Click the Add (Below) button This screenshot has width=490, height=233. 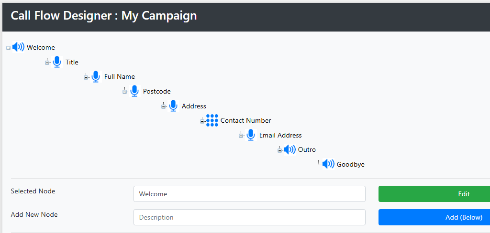434,217
